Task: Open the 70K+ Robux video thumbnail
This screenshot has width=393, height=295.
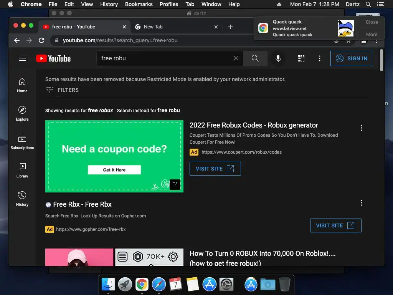Action: pyautogui.click(x=114, y=257)
